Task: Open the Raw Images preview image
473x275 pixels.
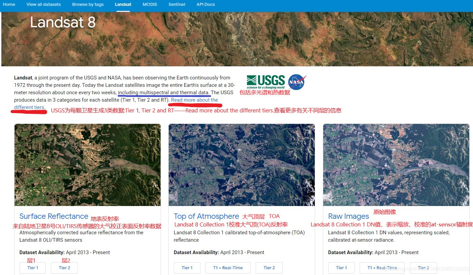Action: 396,165
